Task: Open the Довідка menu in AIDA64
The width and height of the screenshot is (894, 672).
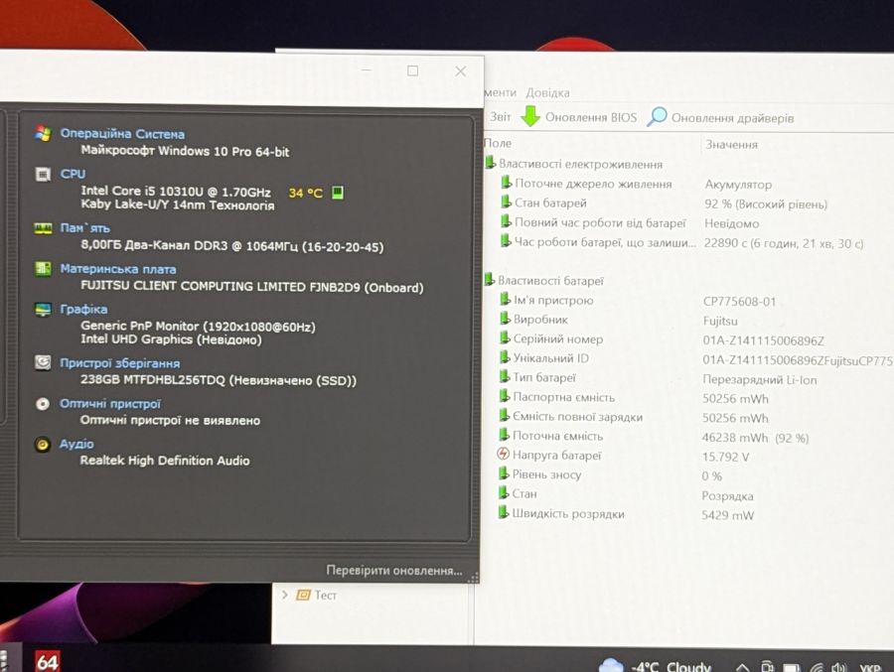Action: point(547,92)
